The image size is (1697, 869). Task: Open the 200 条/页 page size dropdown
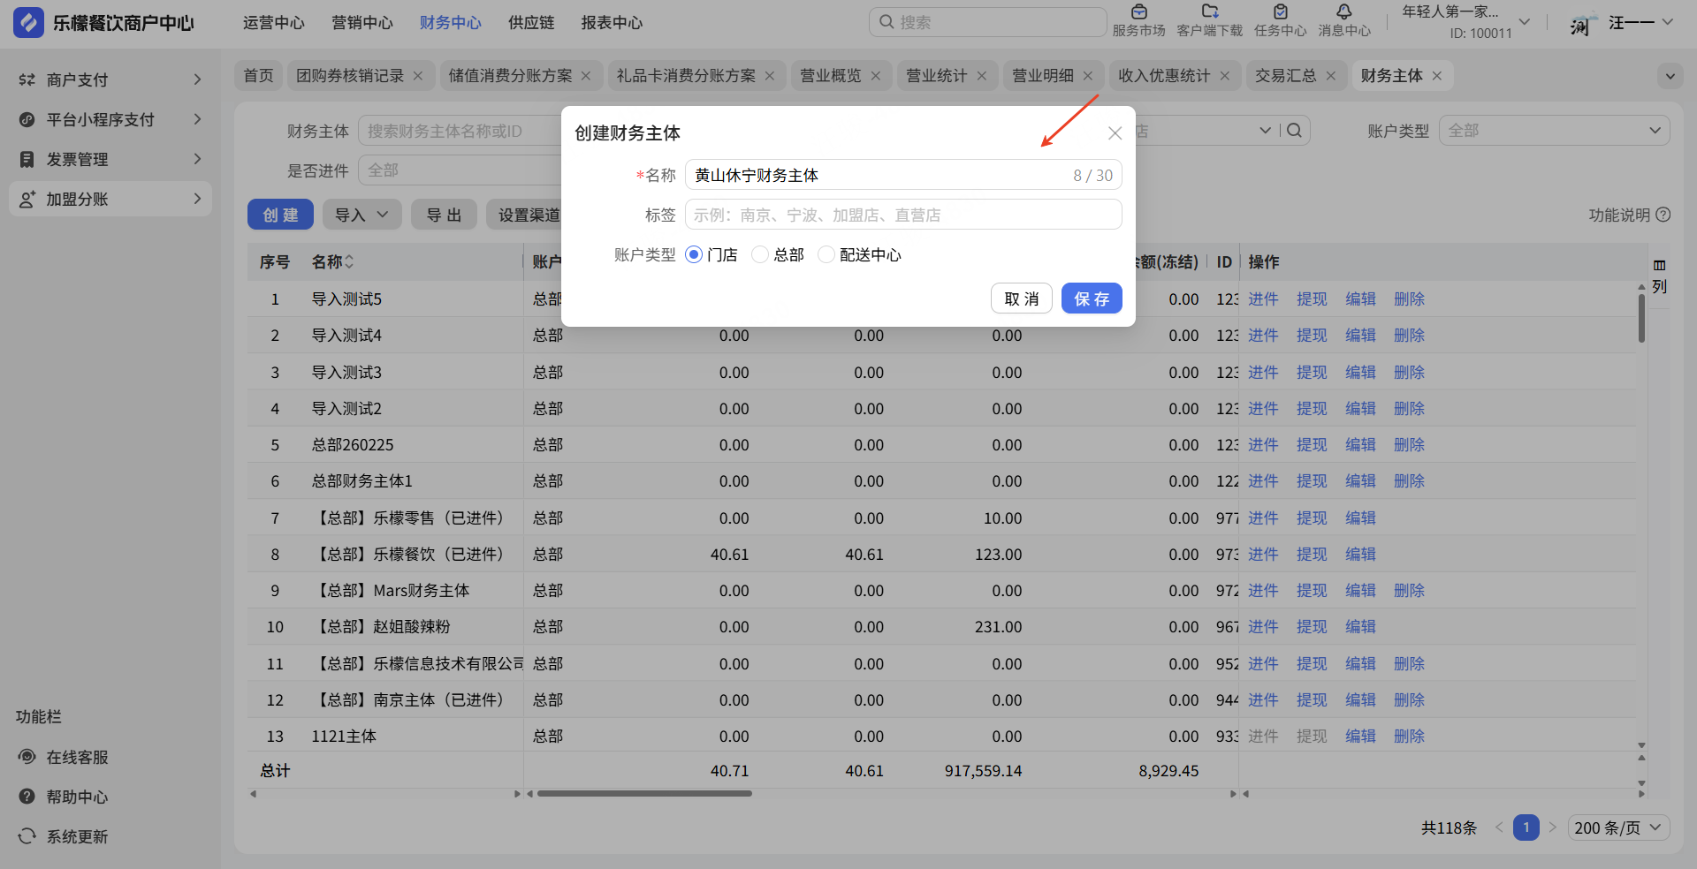point(1618,827)
